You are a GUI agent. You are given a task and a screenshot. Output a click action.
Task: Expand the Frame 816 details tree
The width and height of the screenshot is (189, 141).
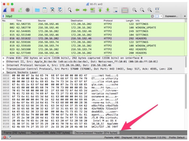pyautogui.click(x=4, y=58)
